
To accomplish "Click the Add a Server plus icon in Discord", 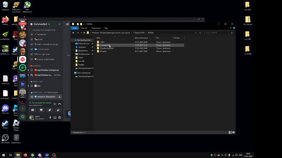I will point(22,108).
